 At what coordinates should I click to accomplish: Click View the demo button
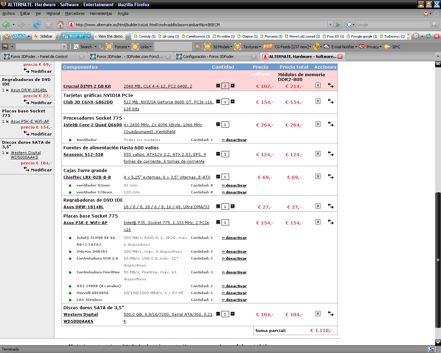tap(110, 36)
